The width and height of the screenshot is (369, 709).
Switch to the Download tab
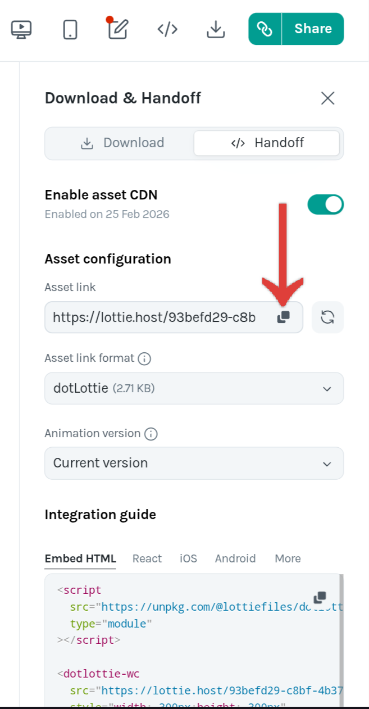coord(122,143)
